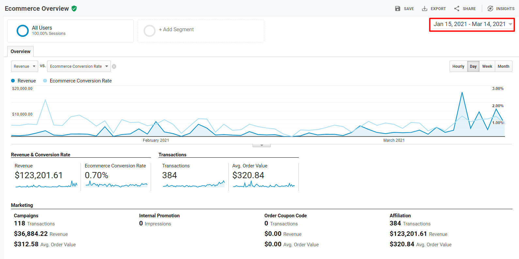This screenshot has width=519, height=259.
Task: Open the Insights panel icon
Action: tap(490, 8)
